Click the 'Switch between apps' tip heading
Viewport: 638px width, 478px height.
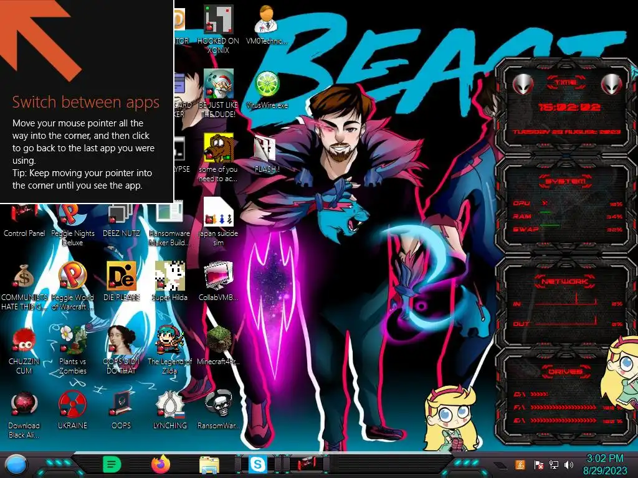85,102
